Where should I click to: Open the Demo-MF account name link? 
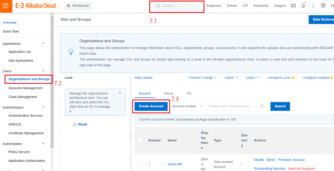(x=175, y=164)
